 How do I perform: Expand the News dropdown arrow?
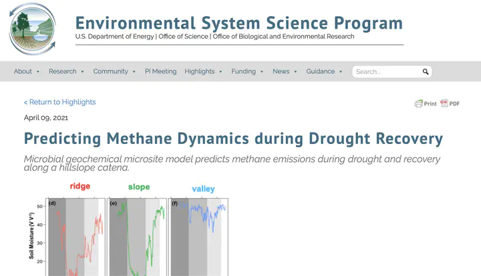click(x=295, y=71)
